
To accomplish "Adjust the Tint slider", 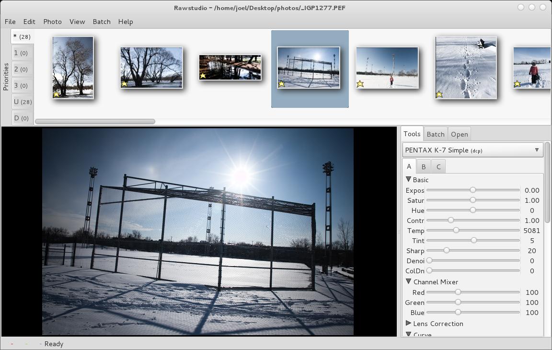I will pos(473,241).
